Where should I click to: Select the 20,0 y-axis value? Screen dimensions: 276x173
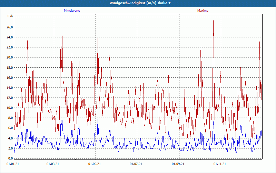click(x=10, y=57)
